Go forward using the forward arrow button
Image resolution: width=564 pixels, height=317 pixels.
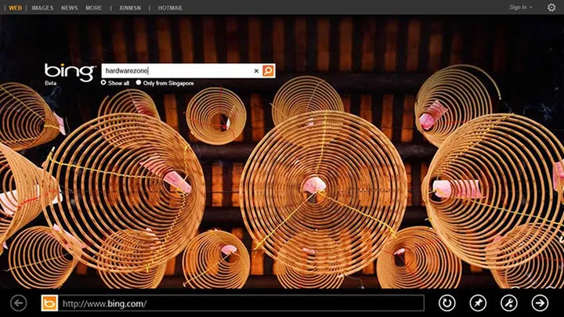click(540, 303)
